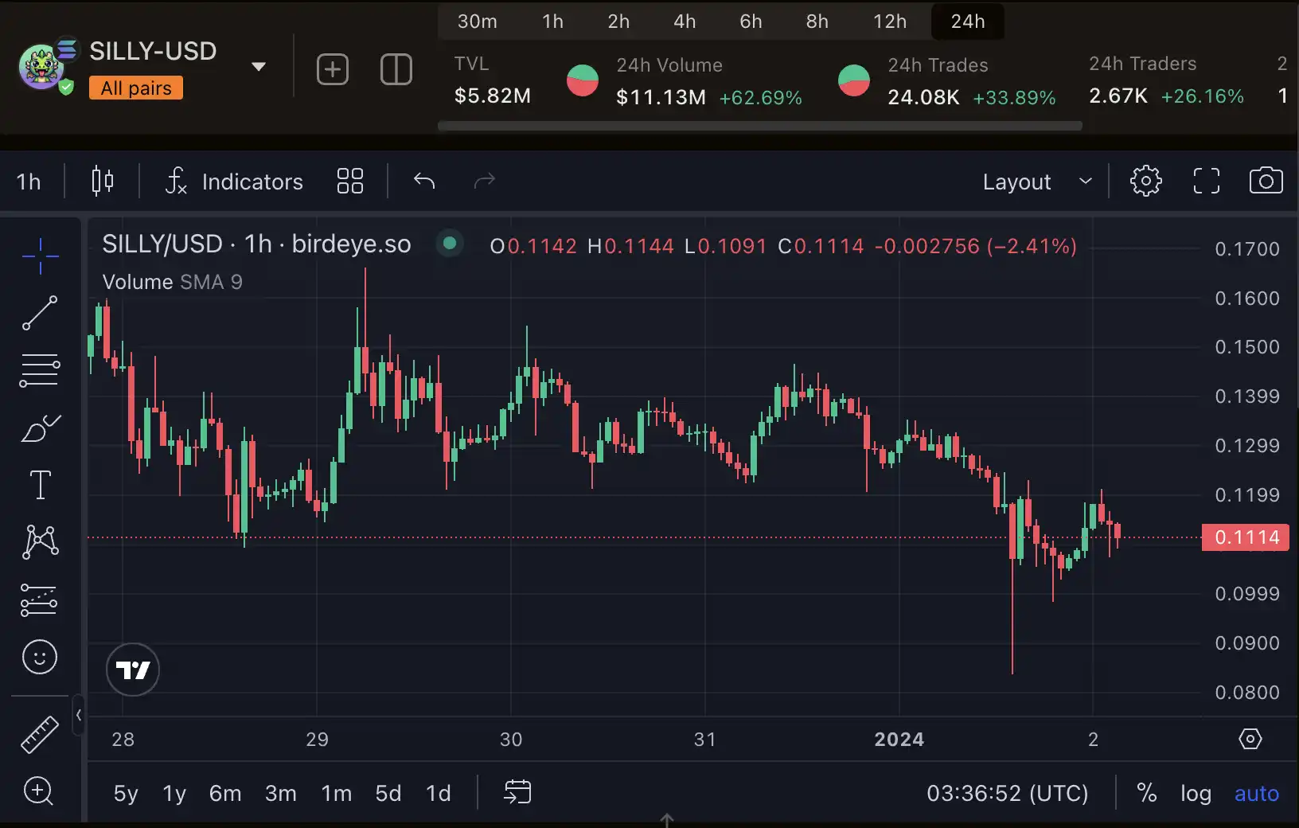
Task: Open the Fibonacci retracement tool
Action: pyautogui.click(x=40, y=370)
